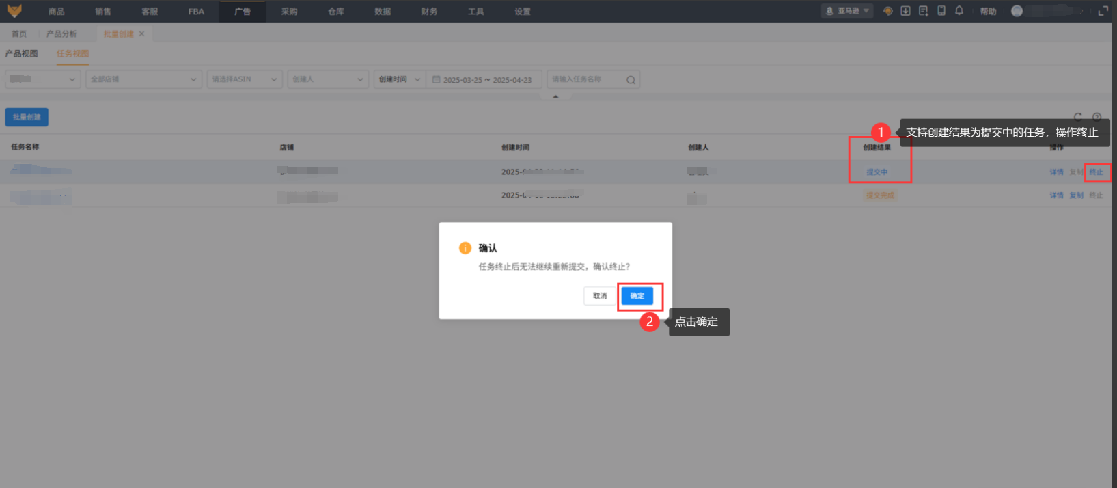Screen dimensions: 1117x488
Task: Click the 任务名称 column header
Action: 25,147
